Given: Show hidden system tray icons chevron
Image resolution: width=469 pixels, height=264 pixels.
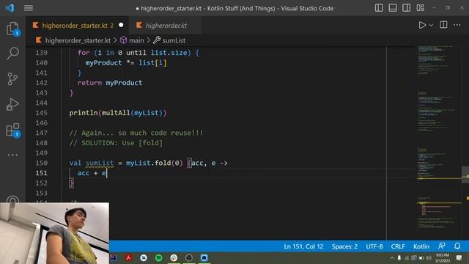Looking at the screenshot, I should [x=392, y=257].
